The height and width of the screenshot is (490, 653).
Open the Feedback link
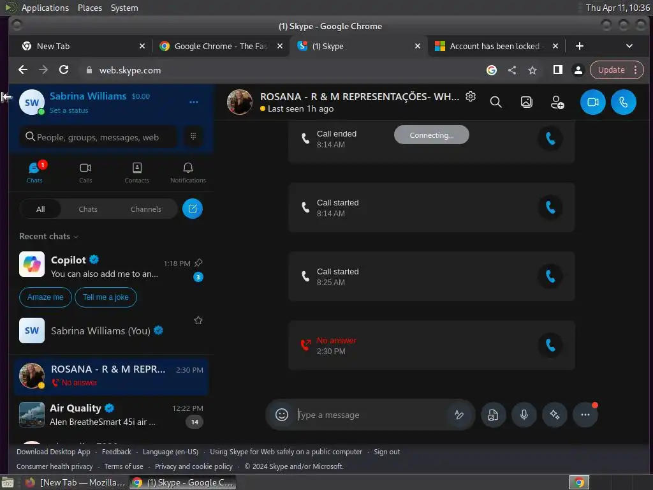[x=117, y=452]
